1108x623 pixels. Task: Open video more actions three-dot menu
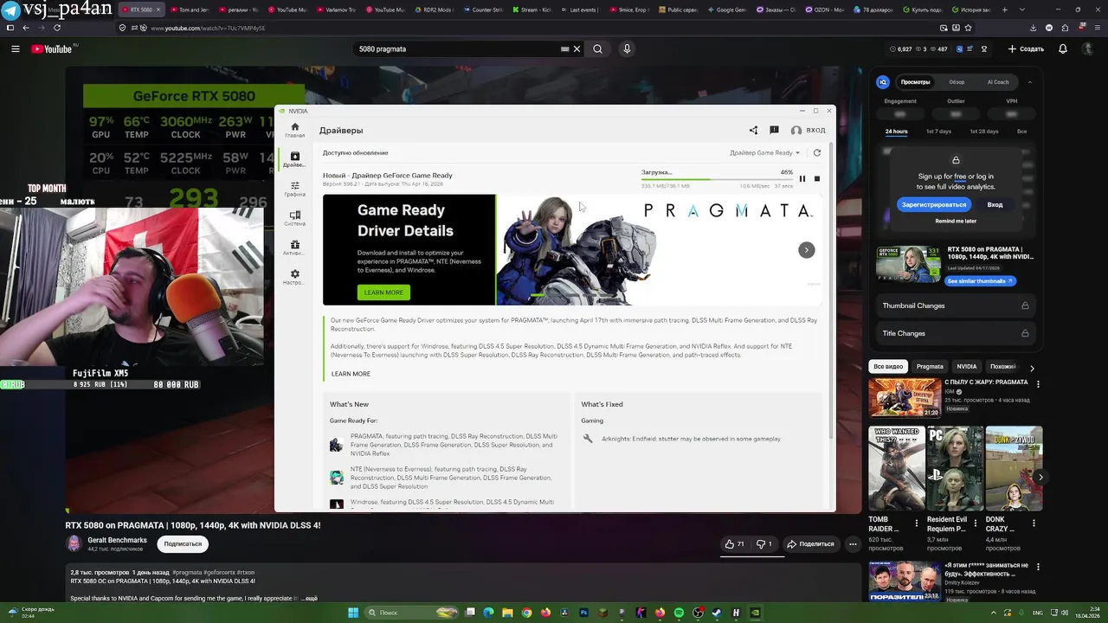[853, 544]
